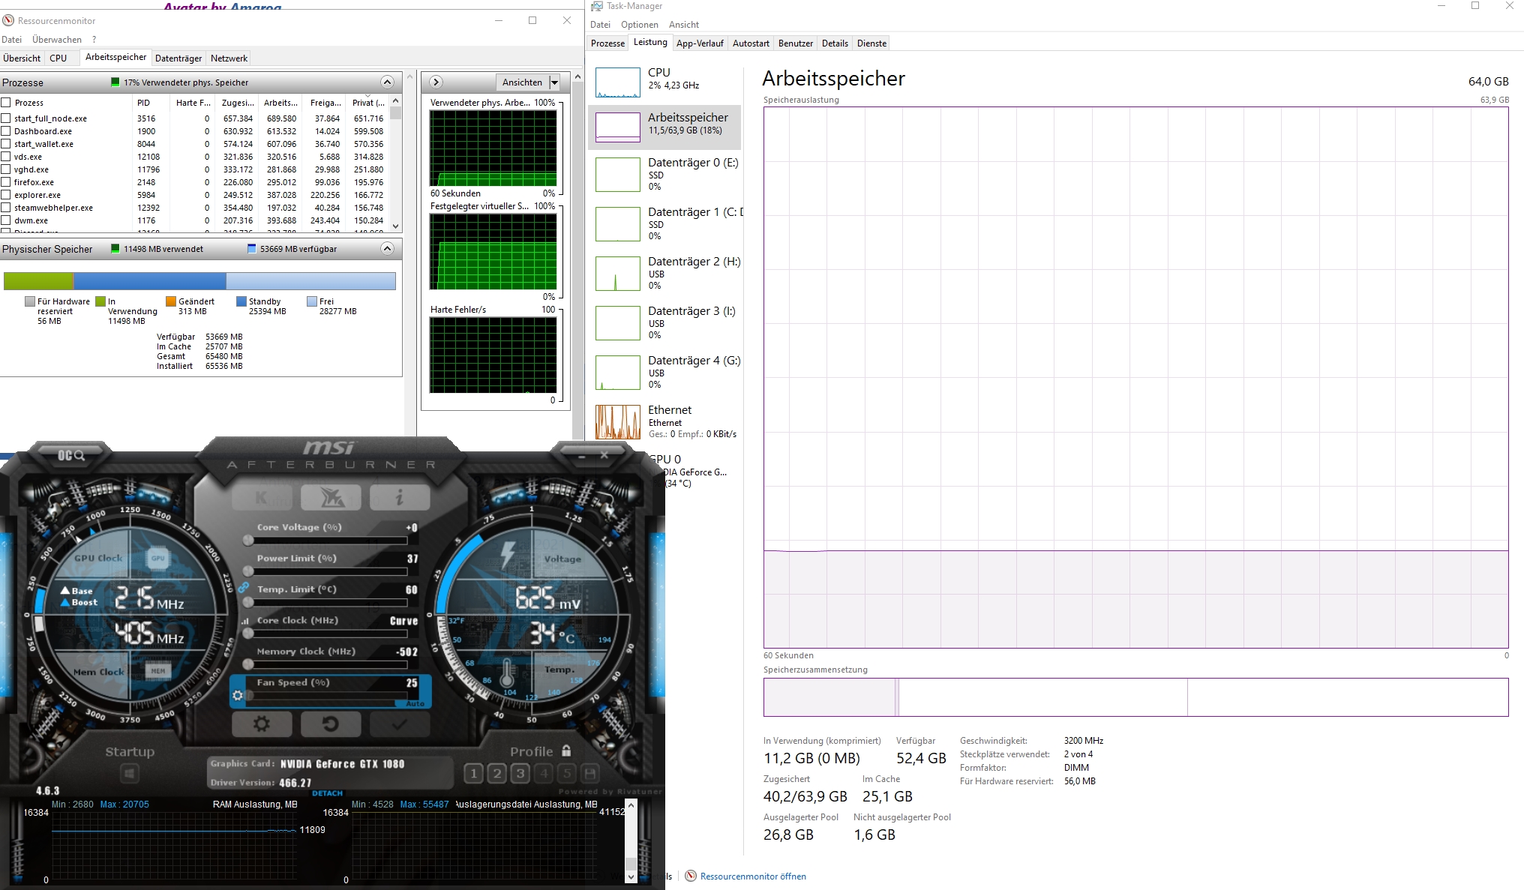Toggle the link icon beside Temp. Limit

(x=244, y=589)
